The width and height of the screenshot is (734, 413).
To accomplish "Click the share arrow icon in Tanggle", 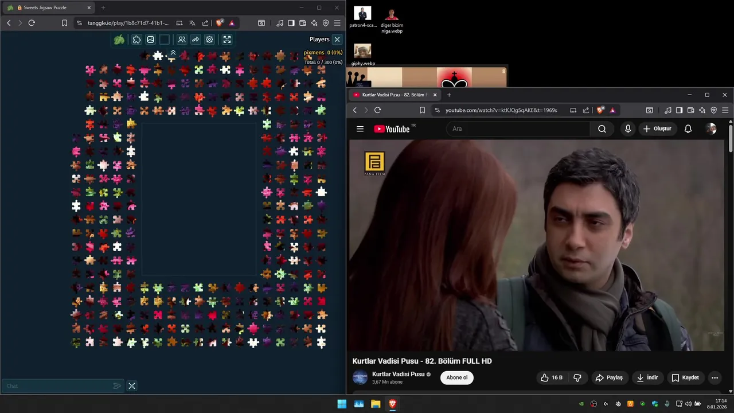I will pyautogui.click(x=196, y=40).
